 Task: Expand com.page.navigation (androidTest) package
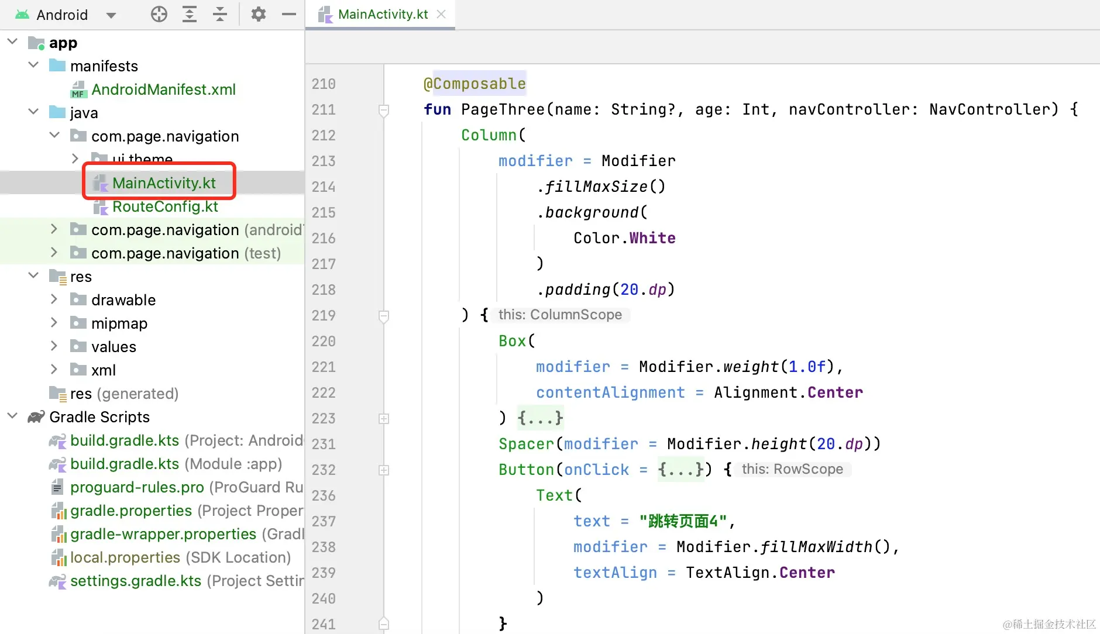[x=54, y=229]
